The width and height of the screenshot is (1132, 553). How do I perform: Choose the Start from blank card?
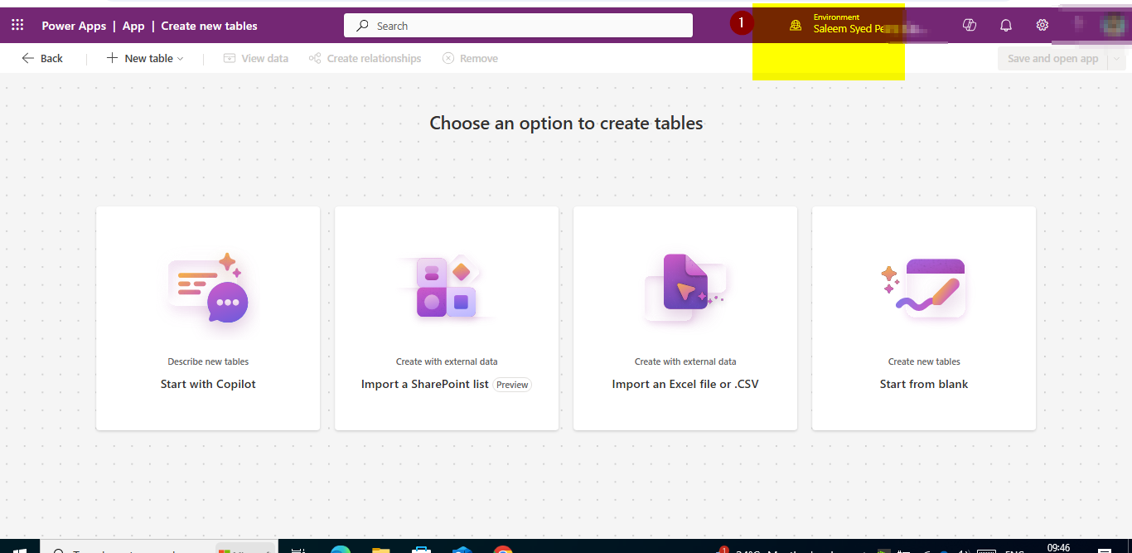[924, 318]
